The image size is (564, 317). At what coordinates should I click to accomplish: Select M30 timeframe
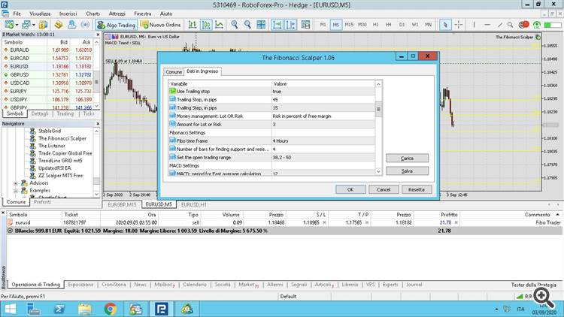362,25
